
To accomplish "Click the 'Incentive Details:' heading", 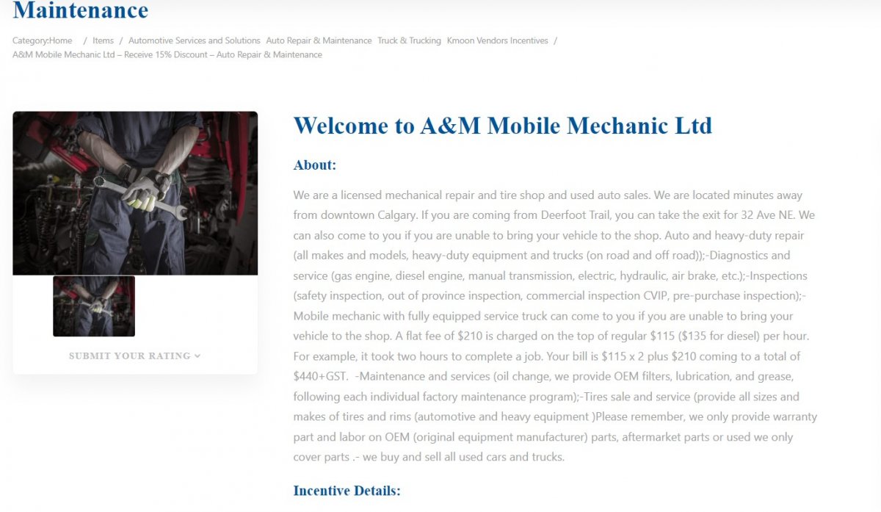I will pyautogui.click(x=347, y=491).
